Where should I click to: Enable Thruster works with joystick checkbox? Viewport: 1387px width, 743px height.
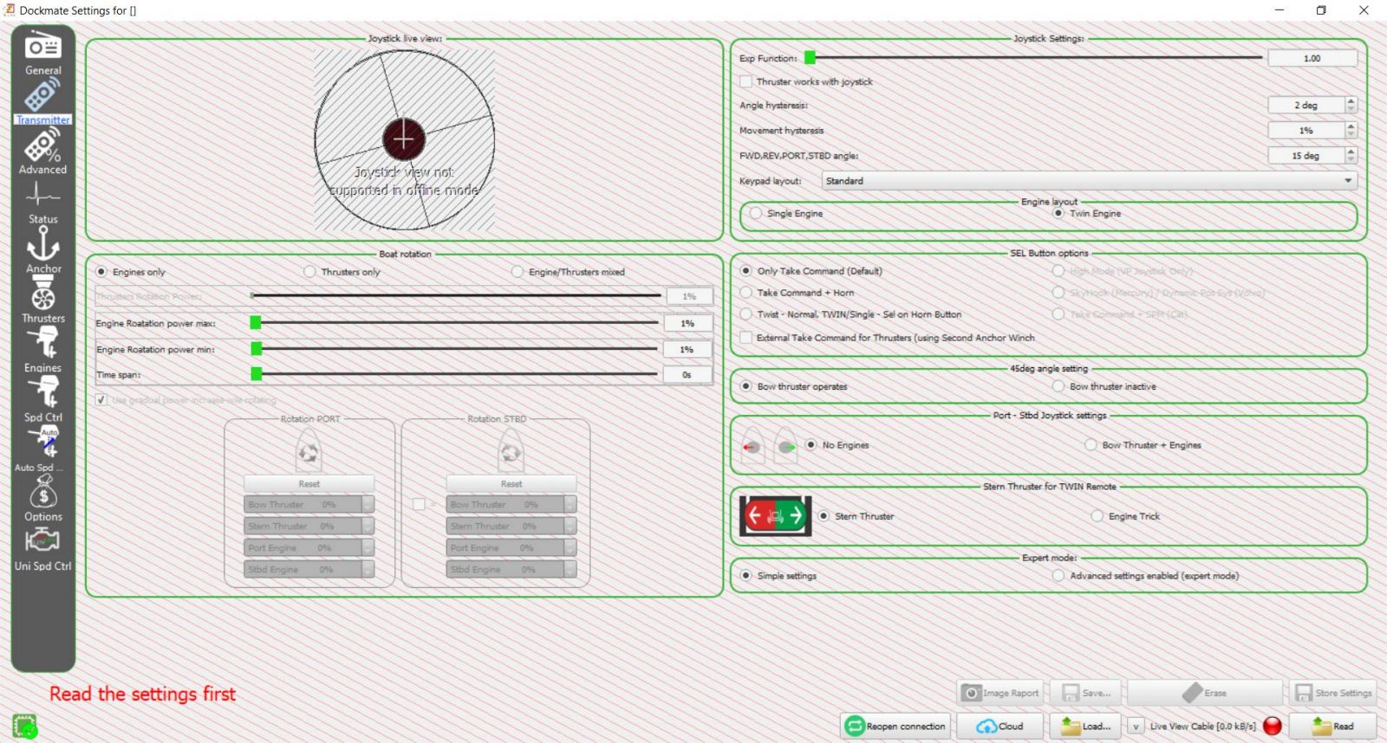tap(746, 81)
